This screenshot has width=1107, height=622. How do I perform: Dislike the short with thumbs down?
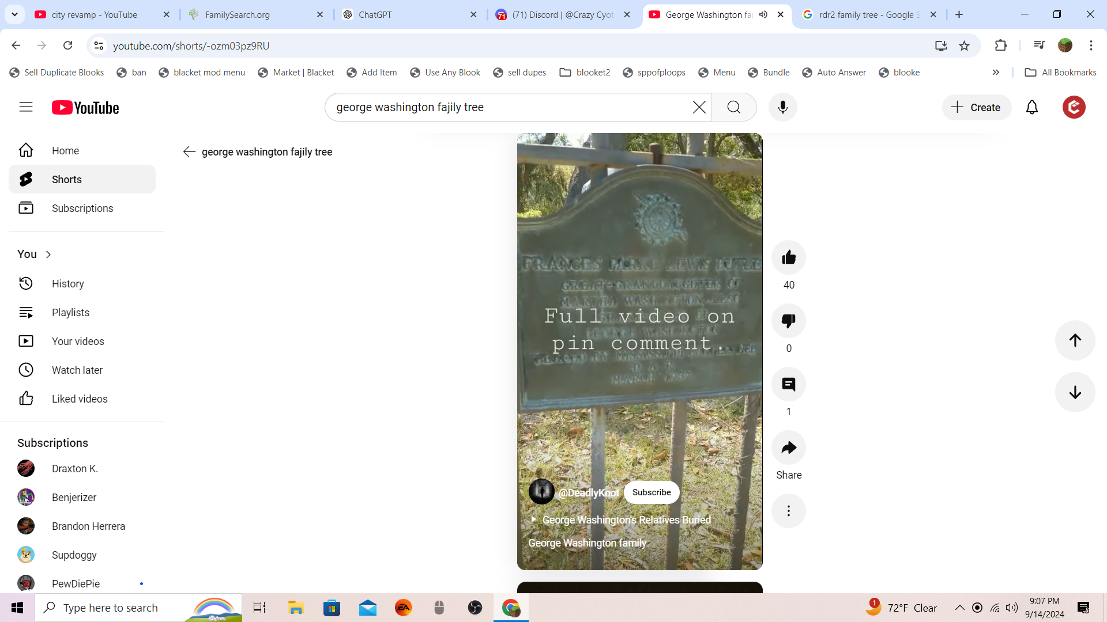pyautogui.click(x=788, y=321)
